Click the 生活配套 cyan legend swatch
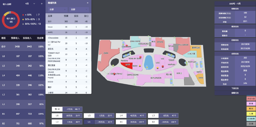Viewport: 256px width, 127px height. (251, 119)
